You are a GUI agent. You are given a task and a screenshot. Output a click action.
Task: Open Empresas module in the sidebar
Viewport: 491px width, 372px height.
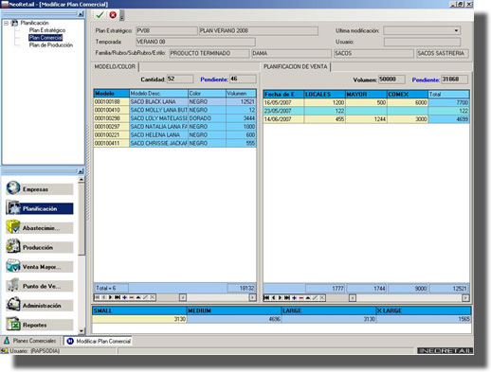(x=40, y=189)
